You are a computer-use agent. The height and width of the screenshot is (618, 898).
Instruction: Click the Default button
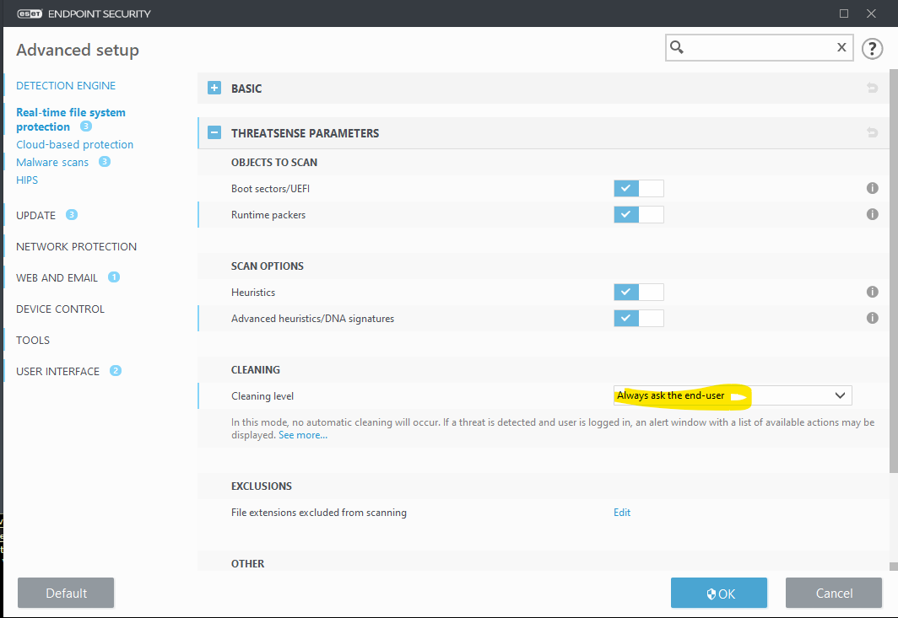pyautogui.click(x=66, y=593)
